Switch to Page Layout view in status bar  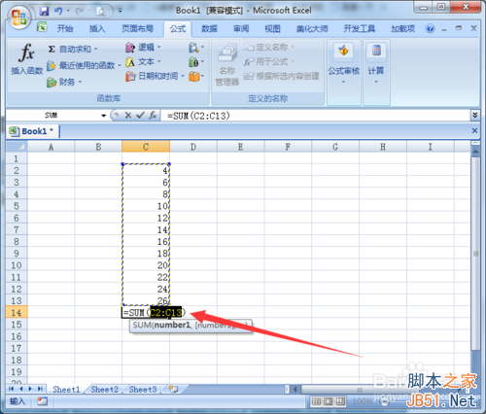click(x=329, y=401)
